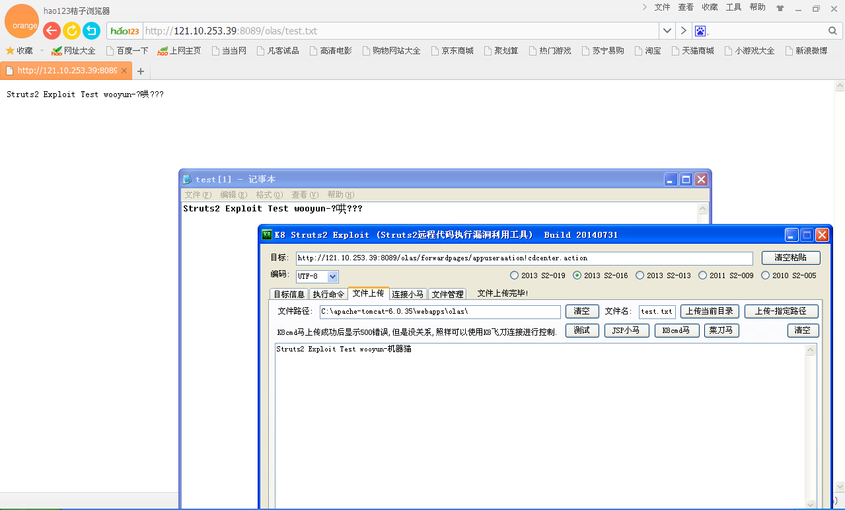Open the 新浪微博 bookmark

tap(806, 51)
